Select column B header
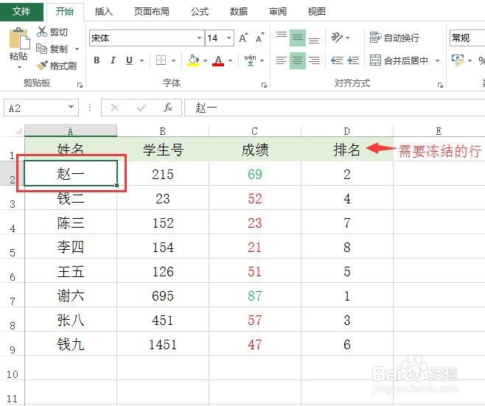Image resolution: width=485 pixels, height=406 pixels. click(x=163, y=131)
